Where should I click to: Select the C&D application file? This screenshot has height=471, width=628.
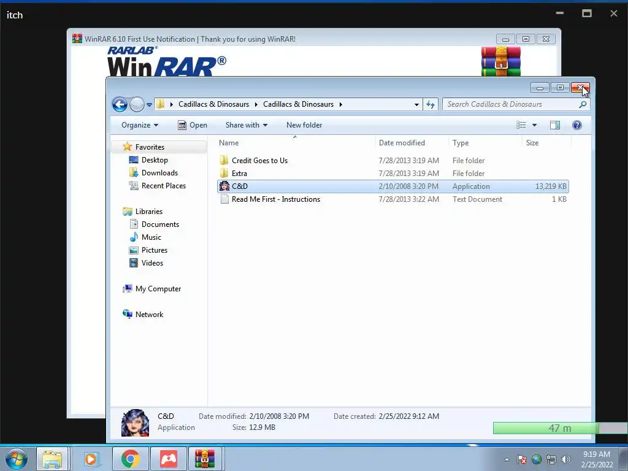pyautogui.click(x=392, y=186)
